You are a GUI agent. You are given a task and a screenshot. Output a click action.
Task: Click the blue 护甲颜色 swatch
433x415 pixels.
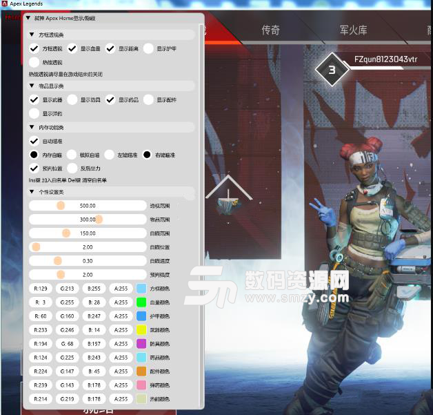[141, 316]
